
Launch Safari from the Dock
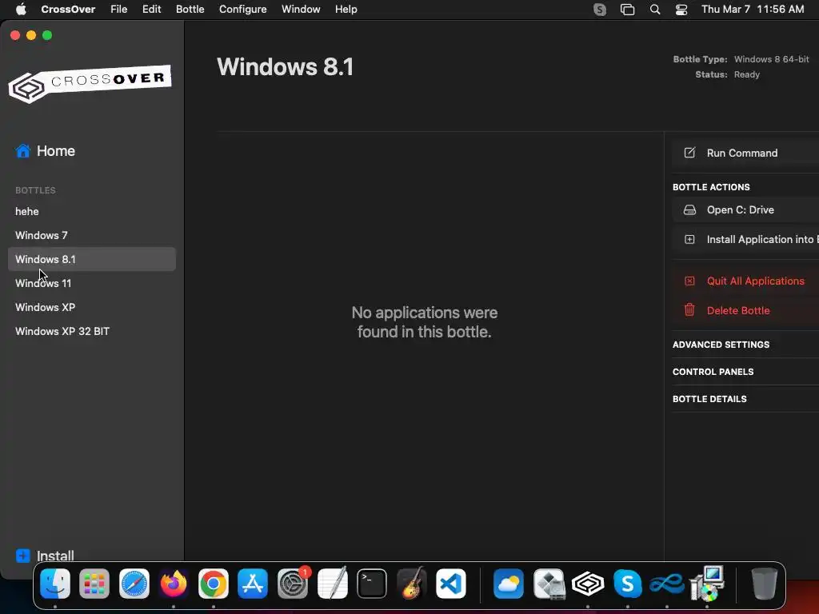click(134, 584)
